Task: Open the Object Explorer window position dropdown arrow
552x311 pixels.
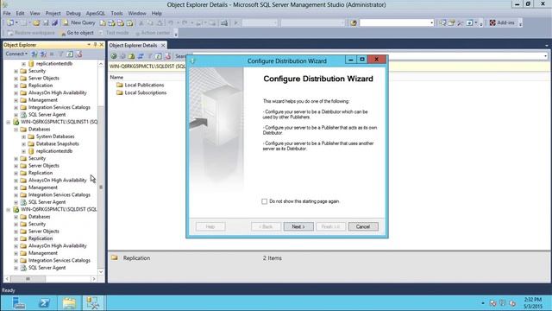Action: point(89,45)
